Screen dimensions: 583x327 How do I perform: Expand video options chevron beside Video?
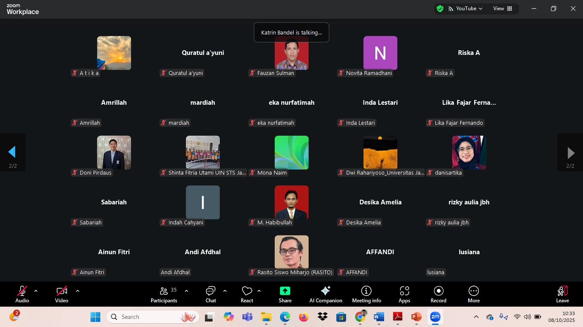(x=78, y=291)
